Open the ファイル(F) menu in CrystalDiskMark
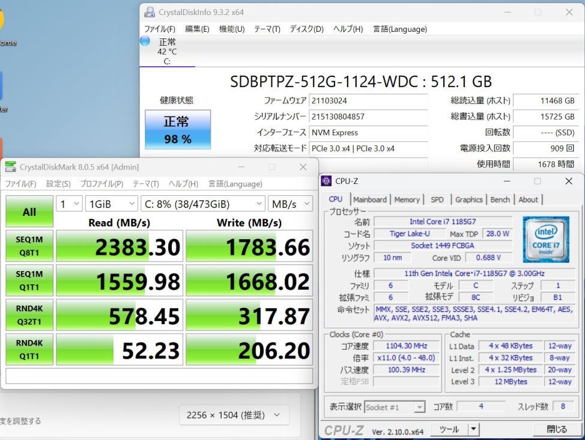585x440 pixels. pyautogui.click(x=20, y=184)
